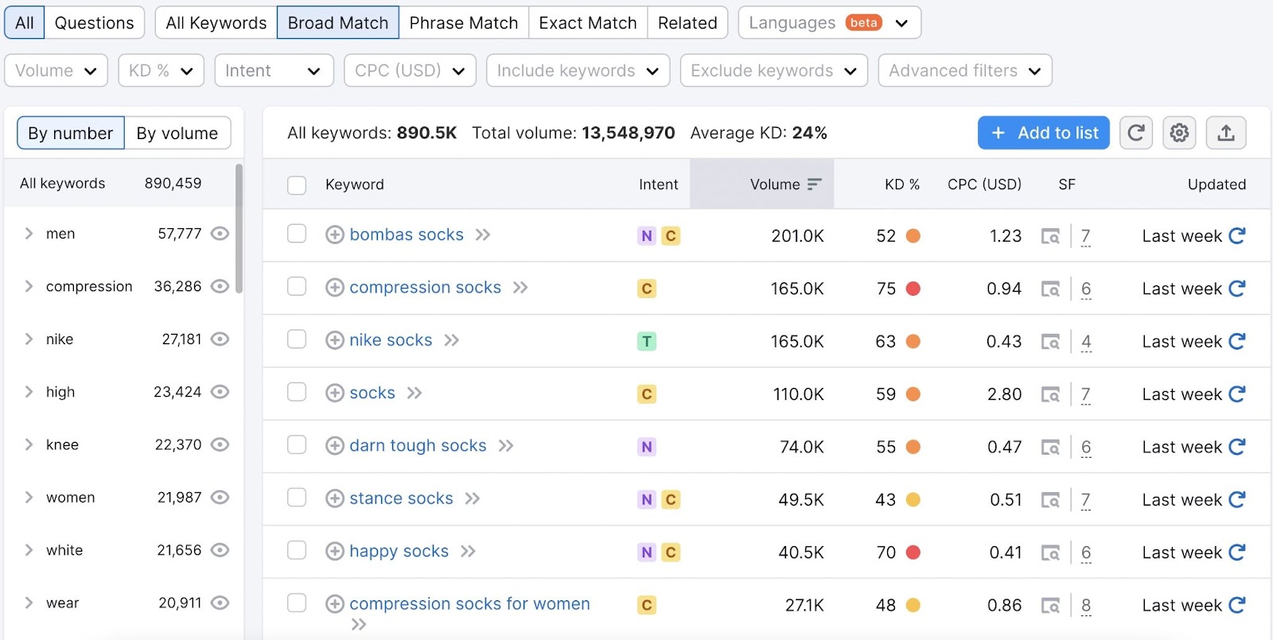
Task: Open double-arrow next to bombas socks
Action: [483, 235]
